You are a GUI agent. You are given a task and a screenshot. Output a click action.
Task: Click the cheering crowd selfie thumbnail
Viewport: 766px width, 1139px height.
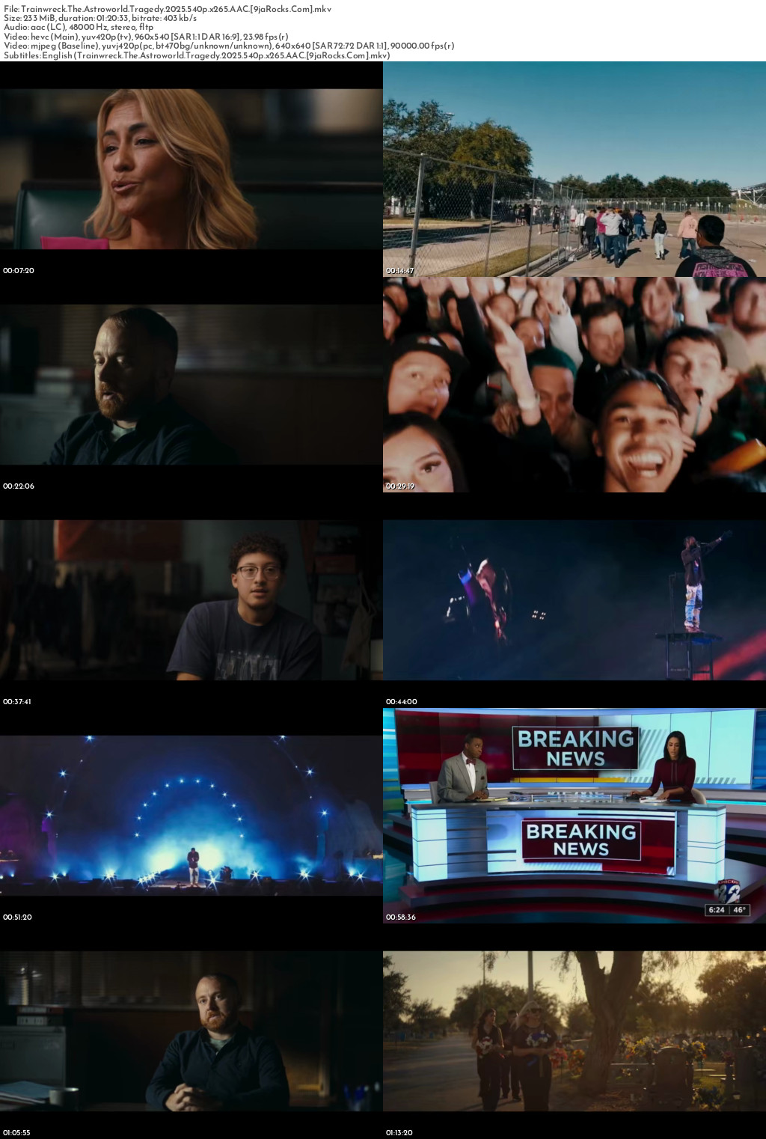(x=574, y=385)
